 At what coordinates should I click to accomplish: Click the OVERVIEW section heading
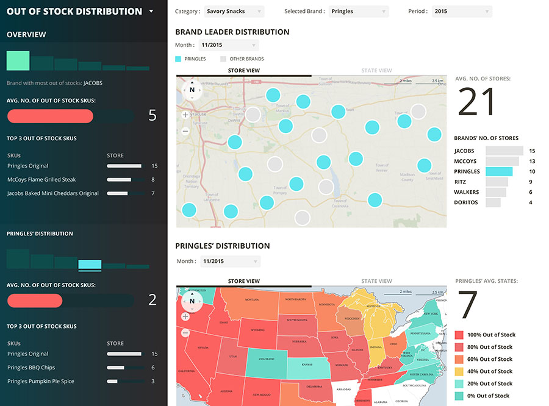26,34
